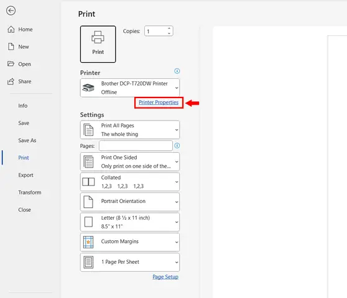This screenshot has height=298, width=347.
Task: Click the Print One Sided page icon
Action: (x=88, y=161)
